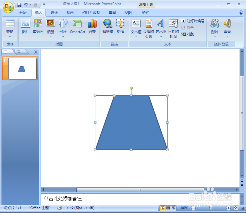
Task: Open the 开始 Home tab
Action: click(x=23, y=13)
